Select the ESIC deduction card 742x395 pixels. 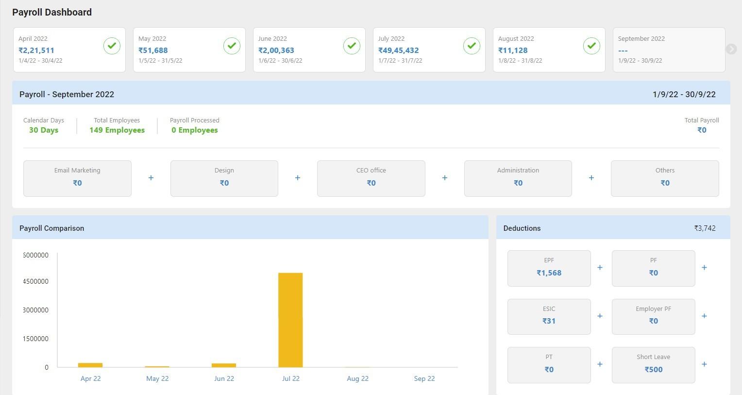[549, 317]
